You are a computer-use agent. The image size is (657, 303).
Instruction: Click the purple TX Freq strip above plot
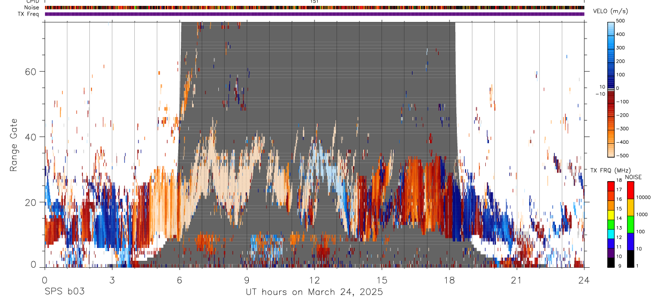315,14
